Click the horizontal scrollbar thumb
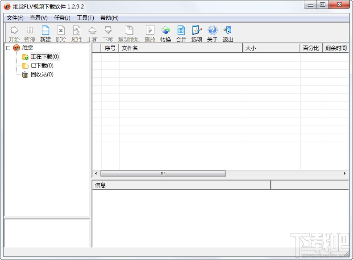The height and width of the screenshot is (260, 353). [x=163, y=173]
